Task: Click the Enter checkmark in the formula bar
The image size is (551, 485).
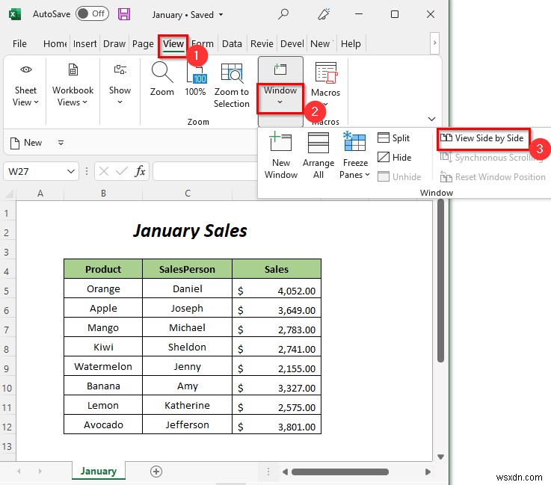Action: (122, 171)
